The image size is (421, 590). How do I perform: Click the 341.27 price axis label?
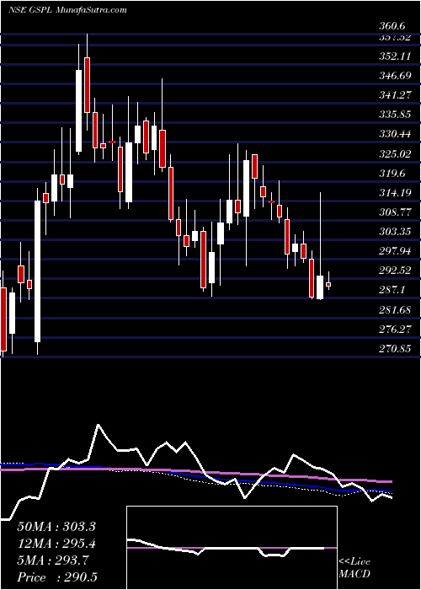(x=394, y=95)
